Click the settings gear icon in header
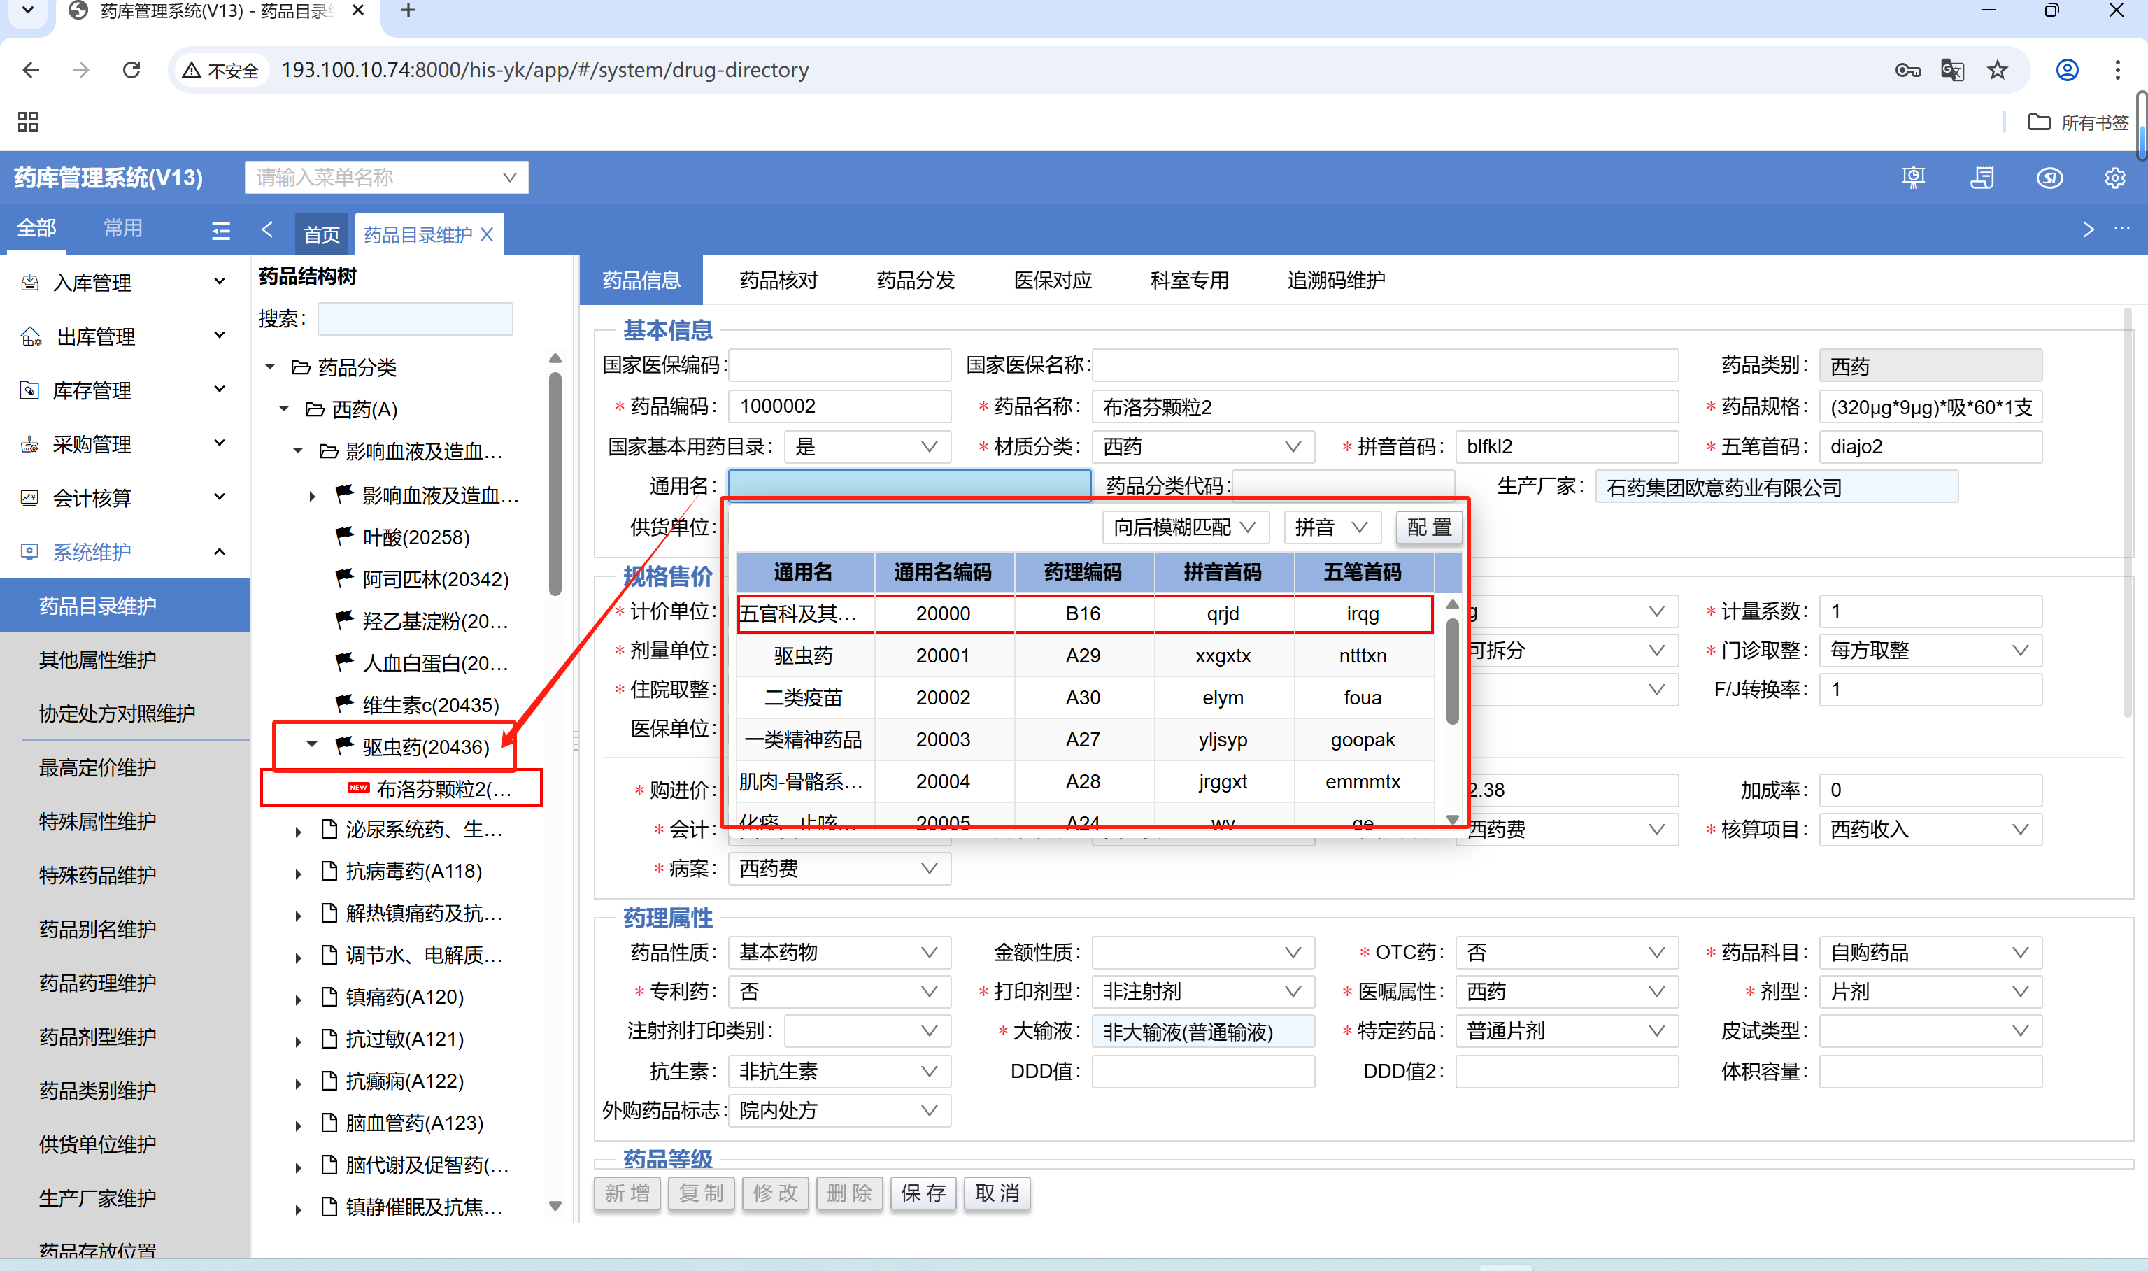Image resolution: width=2148 pixels, height=1271 pixels. pos(2114,178)
